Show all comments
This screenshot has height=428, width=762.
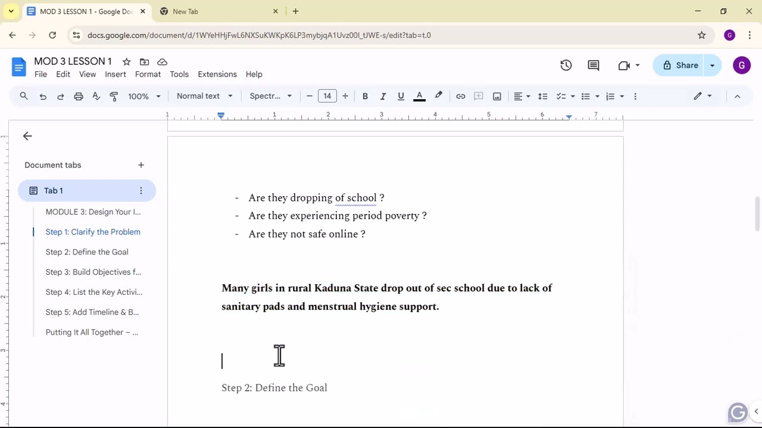tap(594, 65)
